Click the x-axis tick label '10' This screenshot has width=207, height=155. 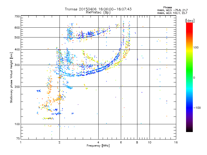point(150,142)
